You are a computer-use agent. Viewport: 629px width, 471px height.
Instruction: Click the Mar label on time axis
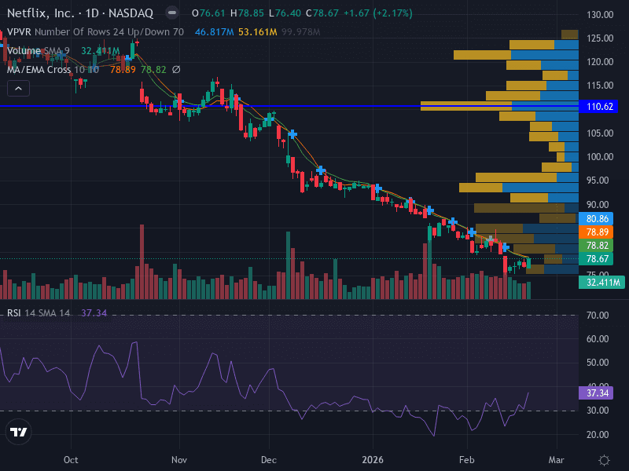pyautogui.click(x=557, y=460)
